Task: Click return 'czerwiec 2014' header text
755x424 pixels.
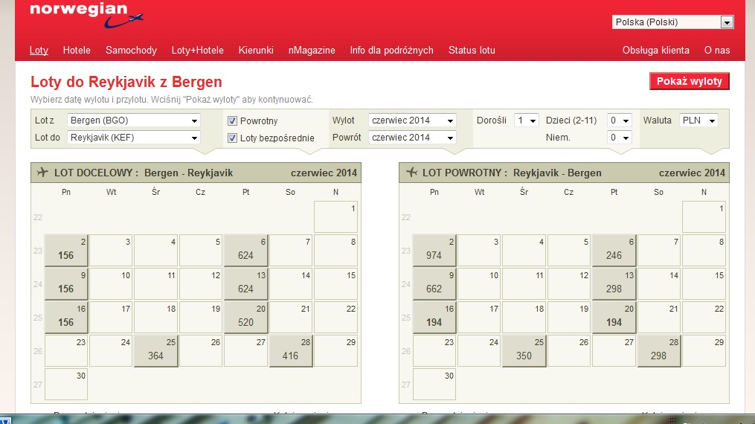Action: tap(692, 173)
